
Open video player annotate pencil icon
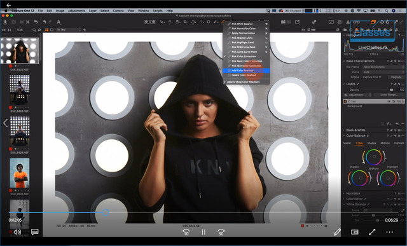tap(337, 232)
